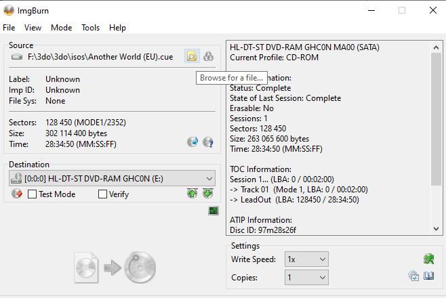Open the Create CUE File disc icon
Screen dimensions: 446x298
pos(208,56)
